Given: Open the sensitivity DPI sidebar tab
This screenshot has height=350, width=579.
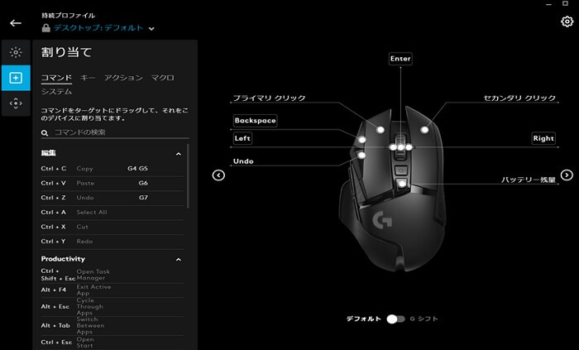Looking at the screenshot, I should click(x=16, y=103).
